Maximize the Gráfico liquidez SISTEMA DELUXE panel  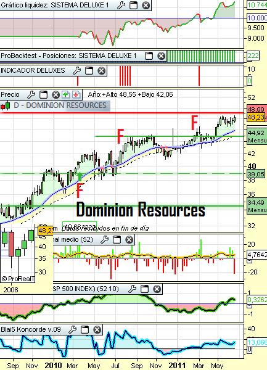point(133,5)
